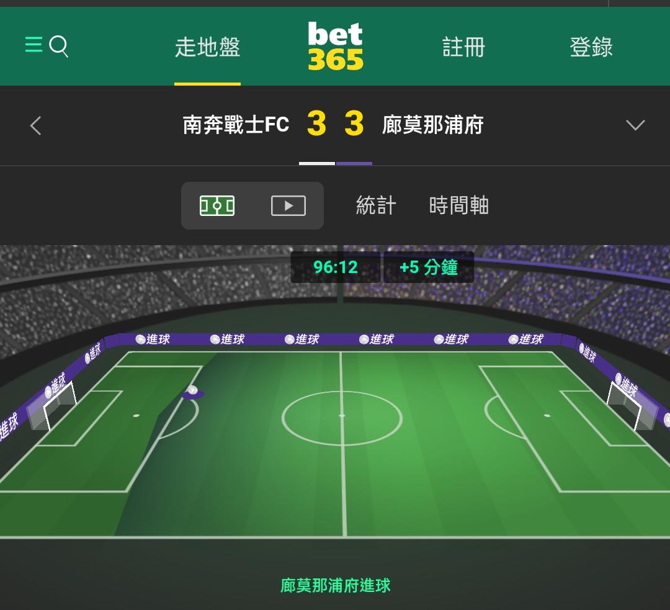Open the 走地盤 tab
The height and width of the screenshot is (610, 670).
[x=207, y=47]
